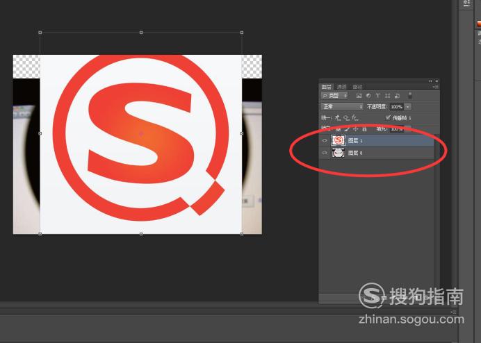Click the bottom-left transform handle
Viewport: 481px width, 343px height.
pos(40,234)
